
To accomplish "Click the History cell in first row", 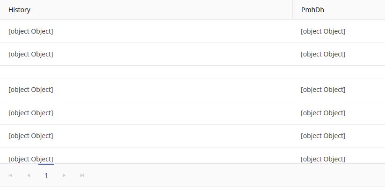I will pos(31,31).
